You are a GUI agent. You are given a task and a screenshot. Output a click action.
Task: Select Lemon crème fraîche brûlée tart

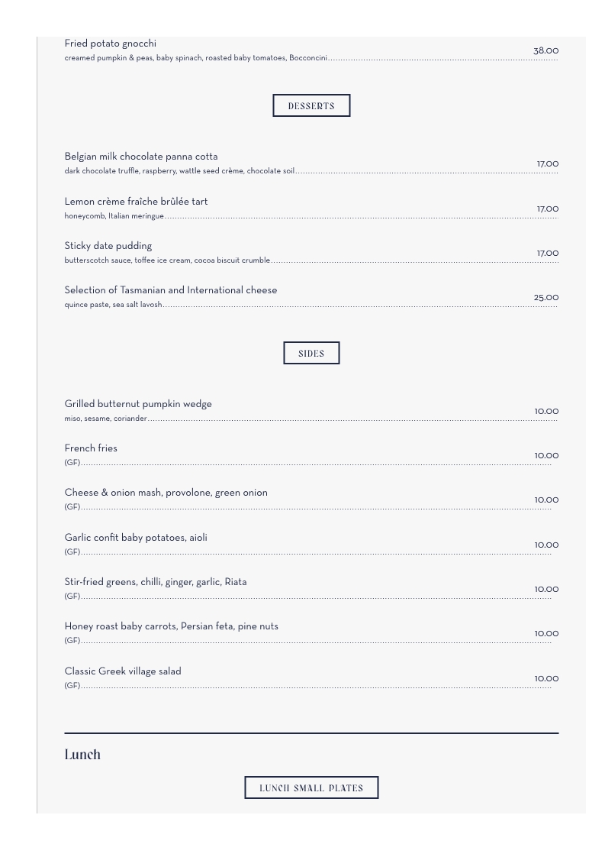tap(136, 202)
